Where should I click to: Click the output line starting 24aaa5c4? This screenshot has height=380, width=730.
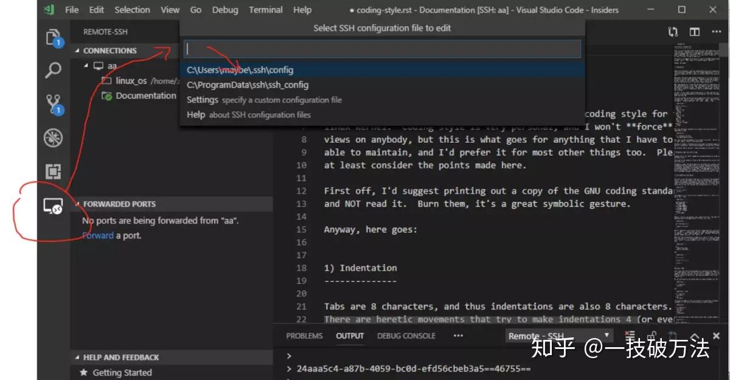coord(414,369)
